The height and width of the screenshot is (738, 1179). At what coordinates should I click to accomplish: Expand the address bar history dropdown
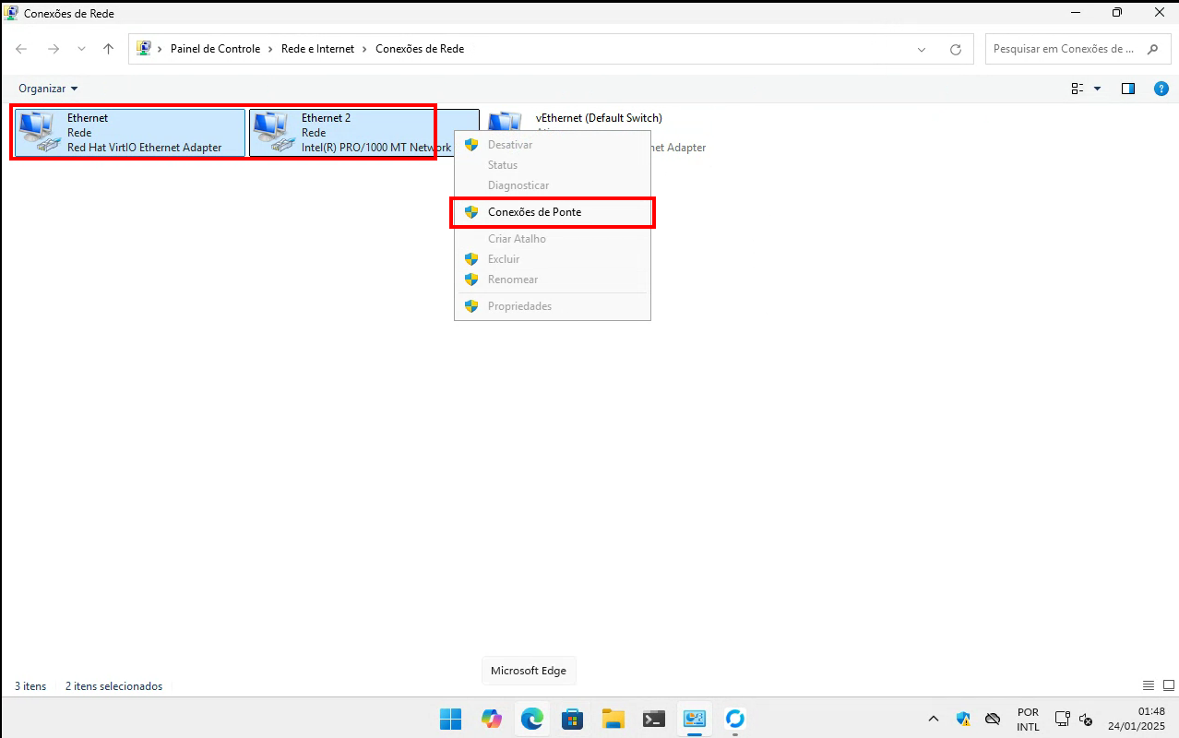922,49
